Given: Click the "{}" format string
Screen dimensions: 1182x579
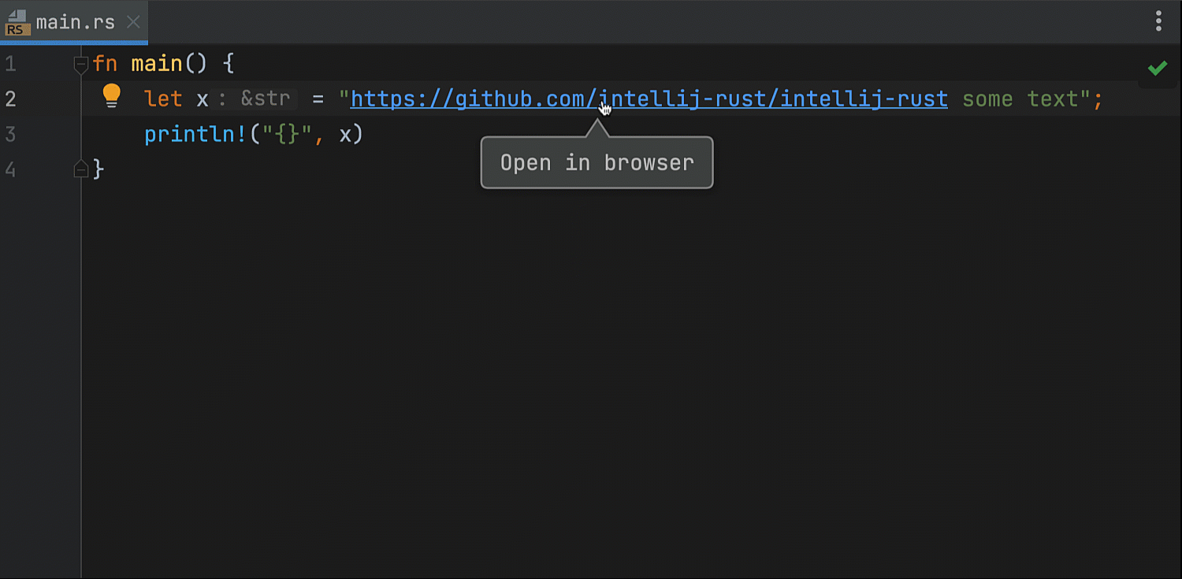Looking at the screenshot, I should 287,135.
